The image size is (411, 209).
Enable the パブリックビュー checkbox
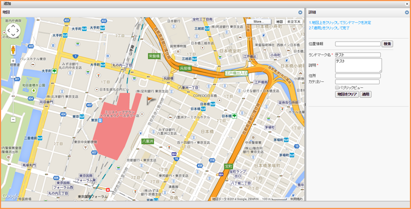[x=337, y=87]
